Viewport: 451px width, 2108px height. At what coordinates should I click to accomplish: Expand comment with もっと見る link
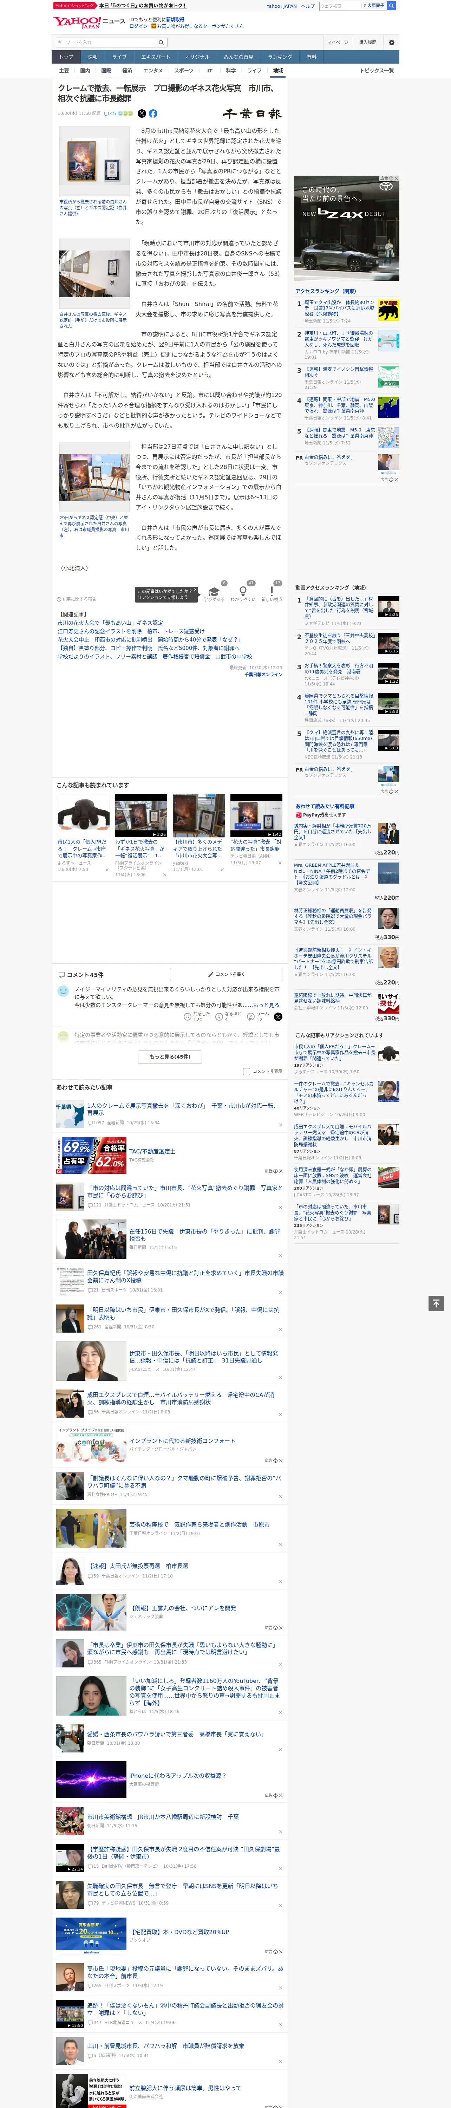[x=266, y=1005]
